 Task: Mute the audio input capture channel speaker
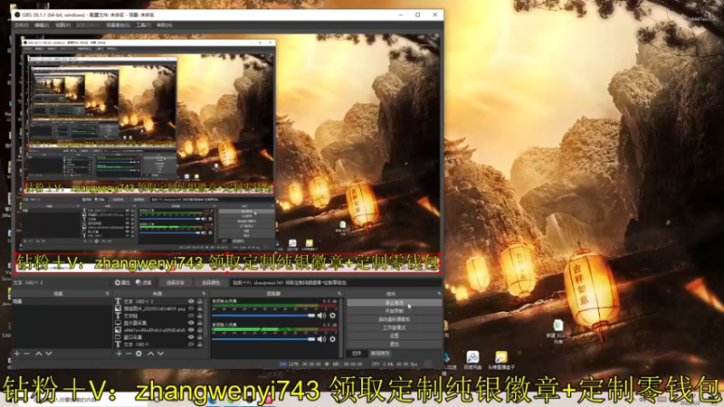pyautogui.click(x=321, y=339)
